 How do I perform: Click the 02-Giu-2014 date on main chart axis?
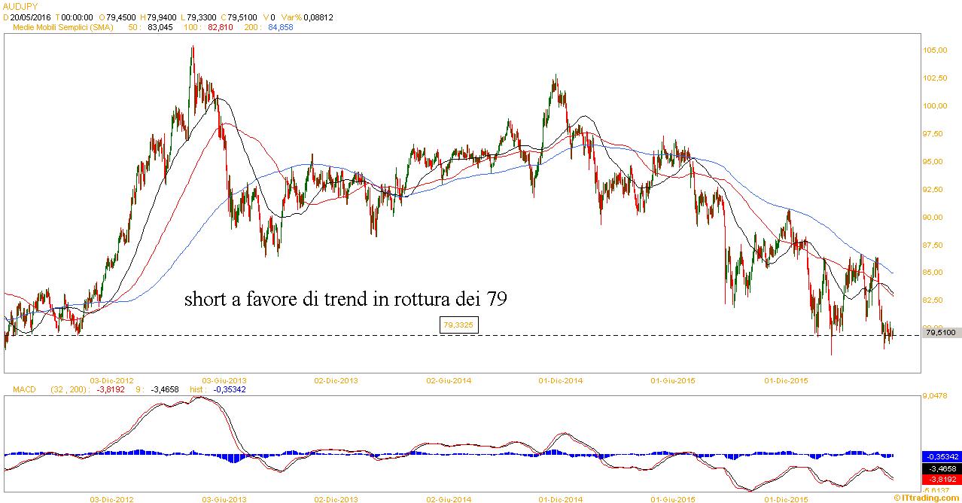449,381
